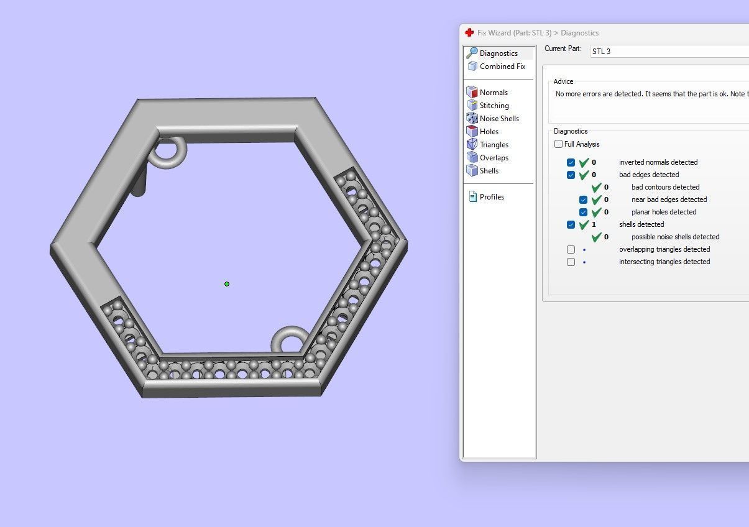Click the green check beside inverted normals
Viewport: 749px width, 527px height.
click(x=584, y=162)
